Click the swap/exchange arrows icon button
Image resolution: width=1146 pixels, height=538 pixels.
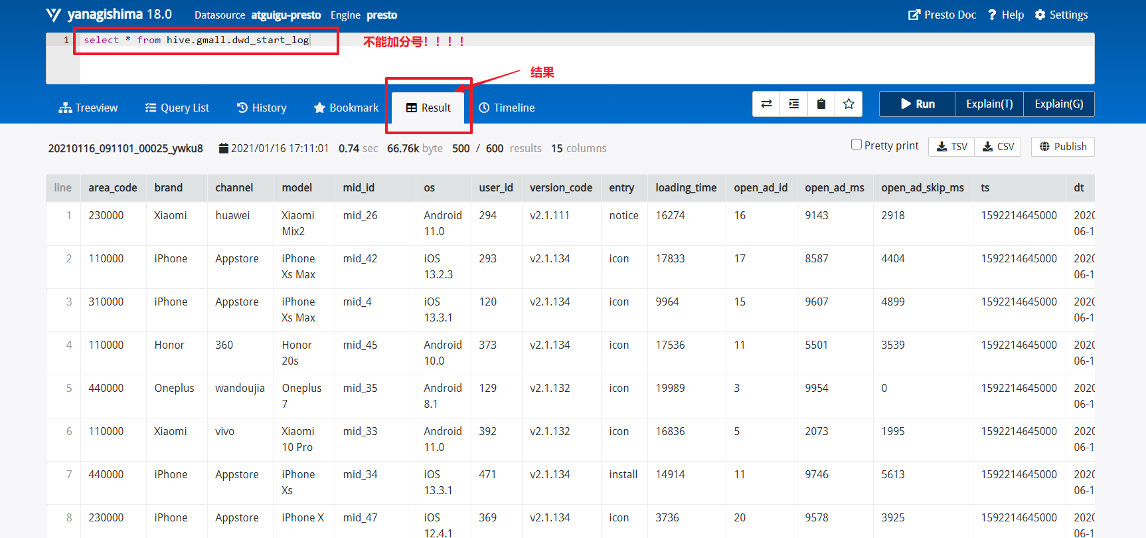click(x=766, y=104)
